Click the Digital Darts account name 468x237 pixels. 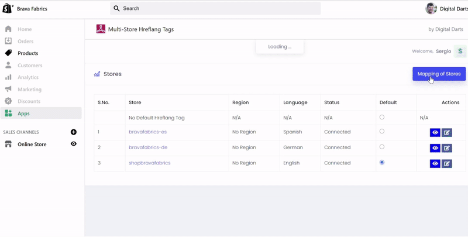point(454,9)
